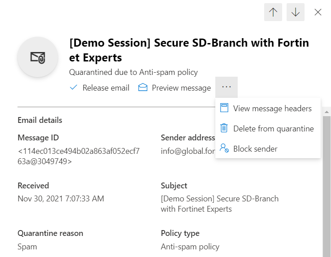This screenshot has height=257, width=331.
Task: Toggle the more actions ellipsis menu
Action: [x=226, y=87]
